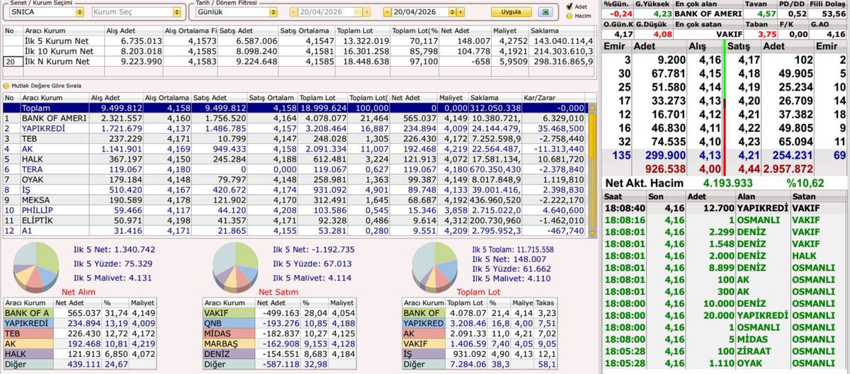Click MARBAŞ row in Net Satım table
Image resolution: width=850 pixels, height=374 pixels.
[278, 344]
